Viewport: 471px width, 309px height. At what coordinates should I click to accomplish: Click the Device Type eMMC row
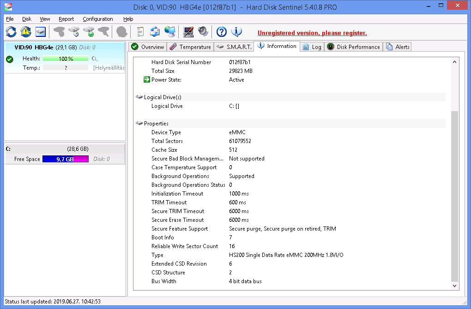(290, 132)
